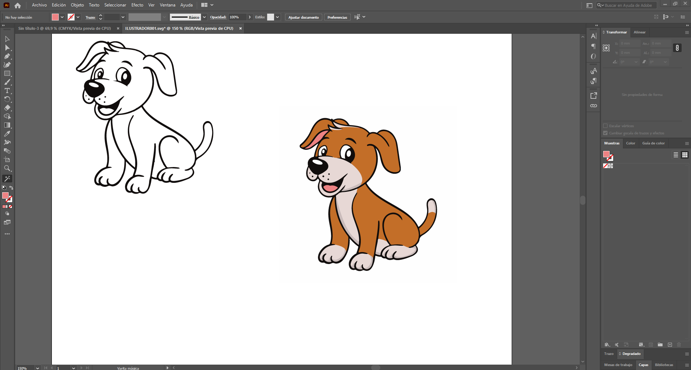Select the Eraser tool
Viewport: 691px width, 370px height.
pyautogui.click(x=7, y=108)
